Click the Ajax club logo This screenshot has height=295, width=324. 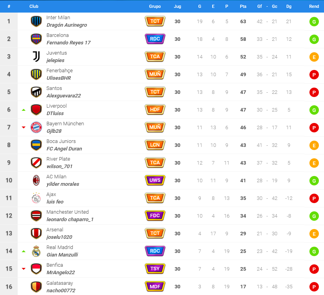tap(36, 198)
